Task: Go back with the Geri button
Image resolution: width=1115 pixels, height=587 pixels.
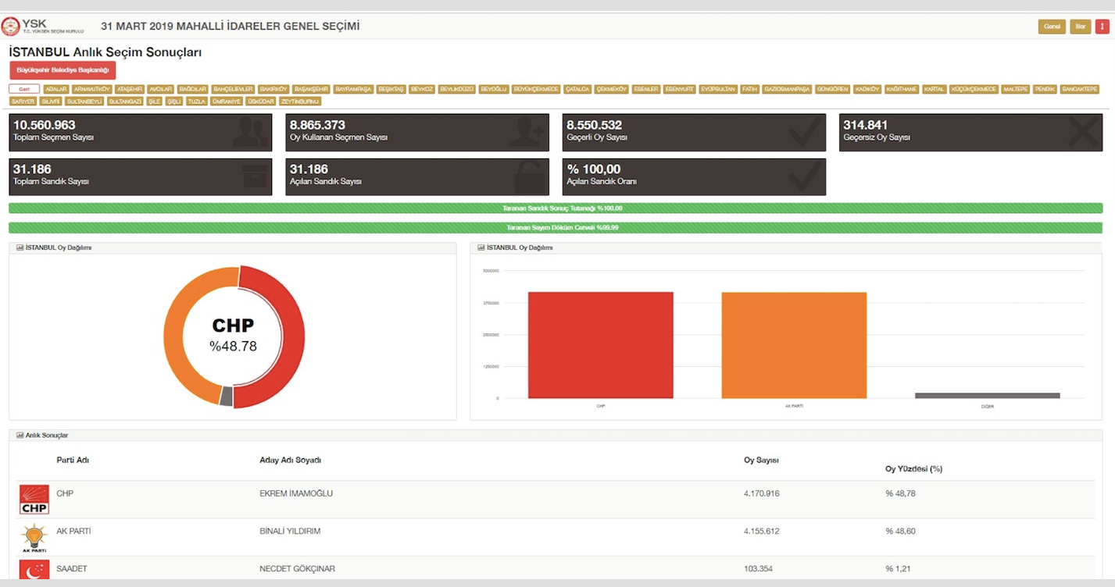Action: pos(24,89)
